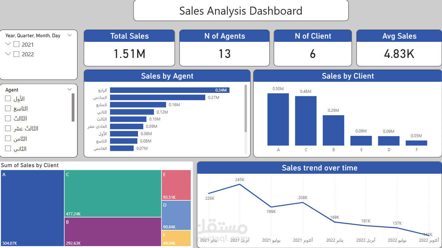Tick the الثالث عشر agent checkbox

click(x=8, y=128)
